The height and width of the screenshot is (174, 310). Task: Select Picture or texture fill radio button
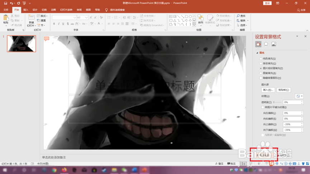click(261, 68)
